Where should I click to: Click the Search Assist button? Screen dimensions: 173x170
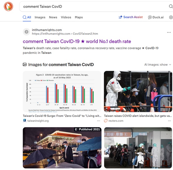point(131,17)
